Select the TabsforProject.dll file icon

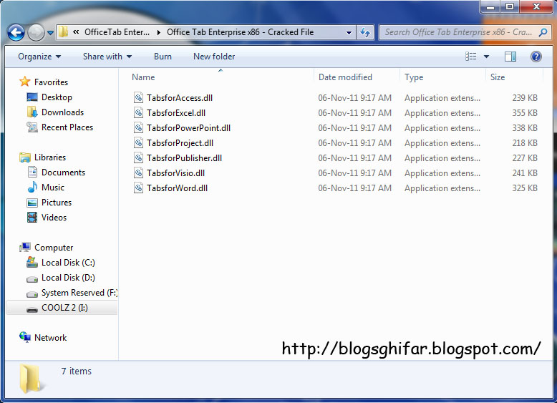[139, 143]
